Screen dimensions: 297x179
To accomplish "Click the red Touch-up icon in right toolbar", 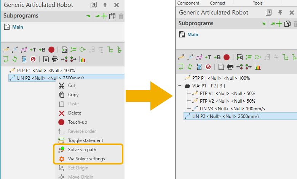I will tap(227, 57).
